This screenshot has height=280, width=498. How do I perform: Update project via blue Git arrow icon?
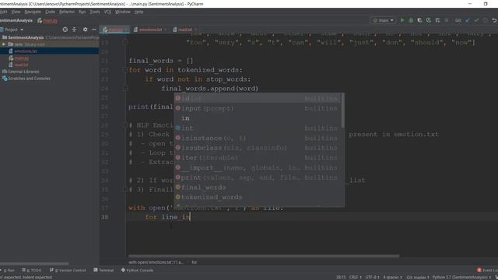click(468, 20)
